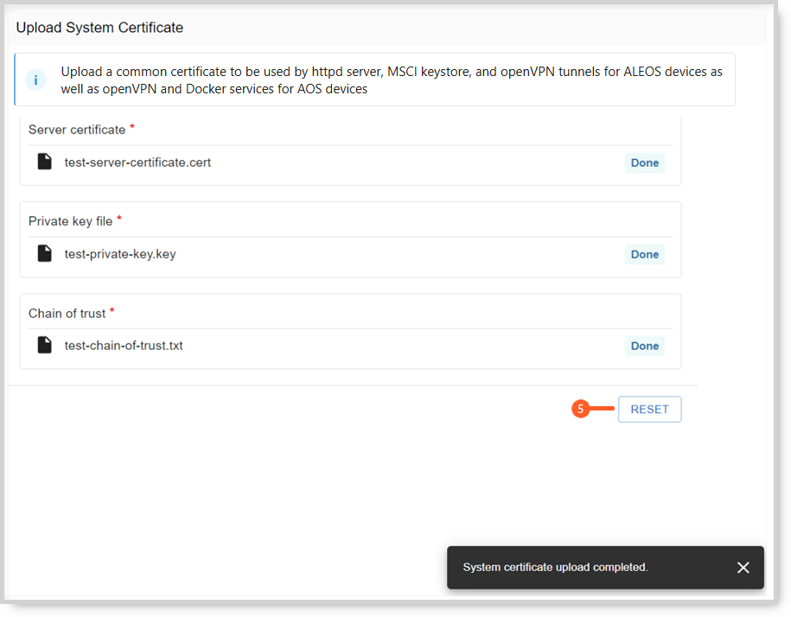Click the 'System certificate upload completed' toast text
Viewport: 791px width, 617px height.
click(555, 568)
